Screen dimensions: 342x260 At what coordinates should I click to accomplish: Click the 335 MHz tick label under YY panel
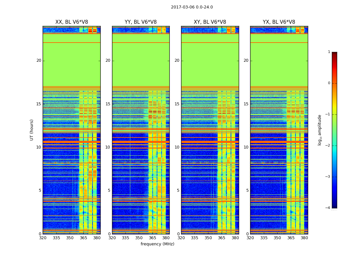point(125,238)
